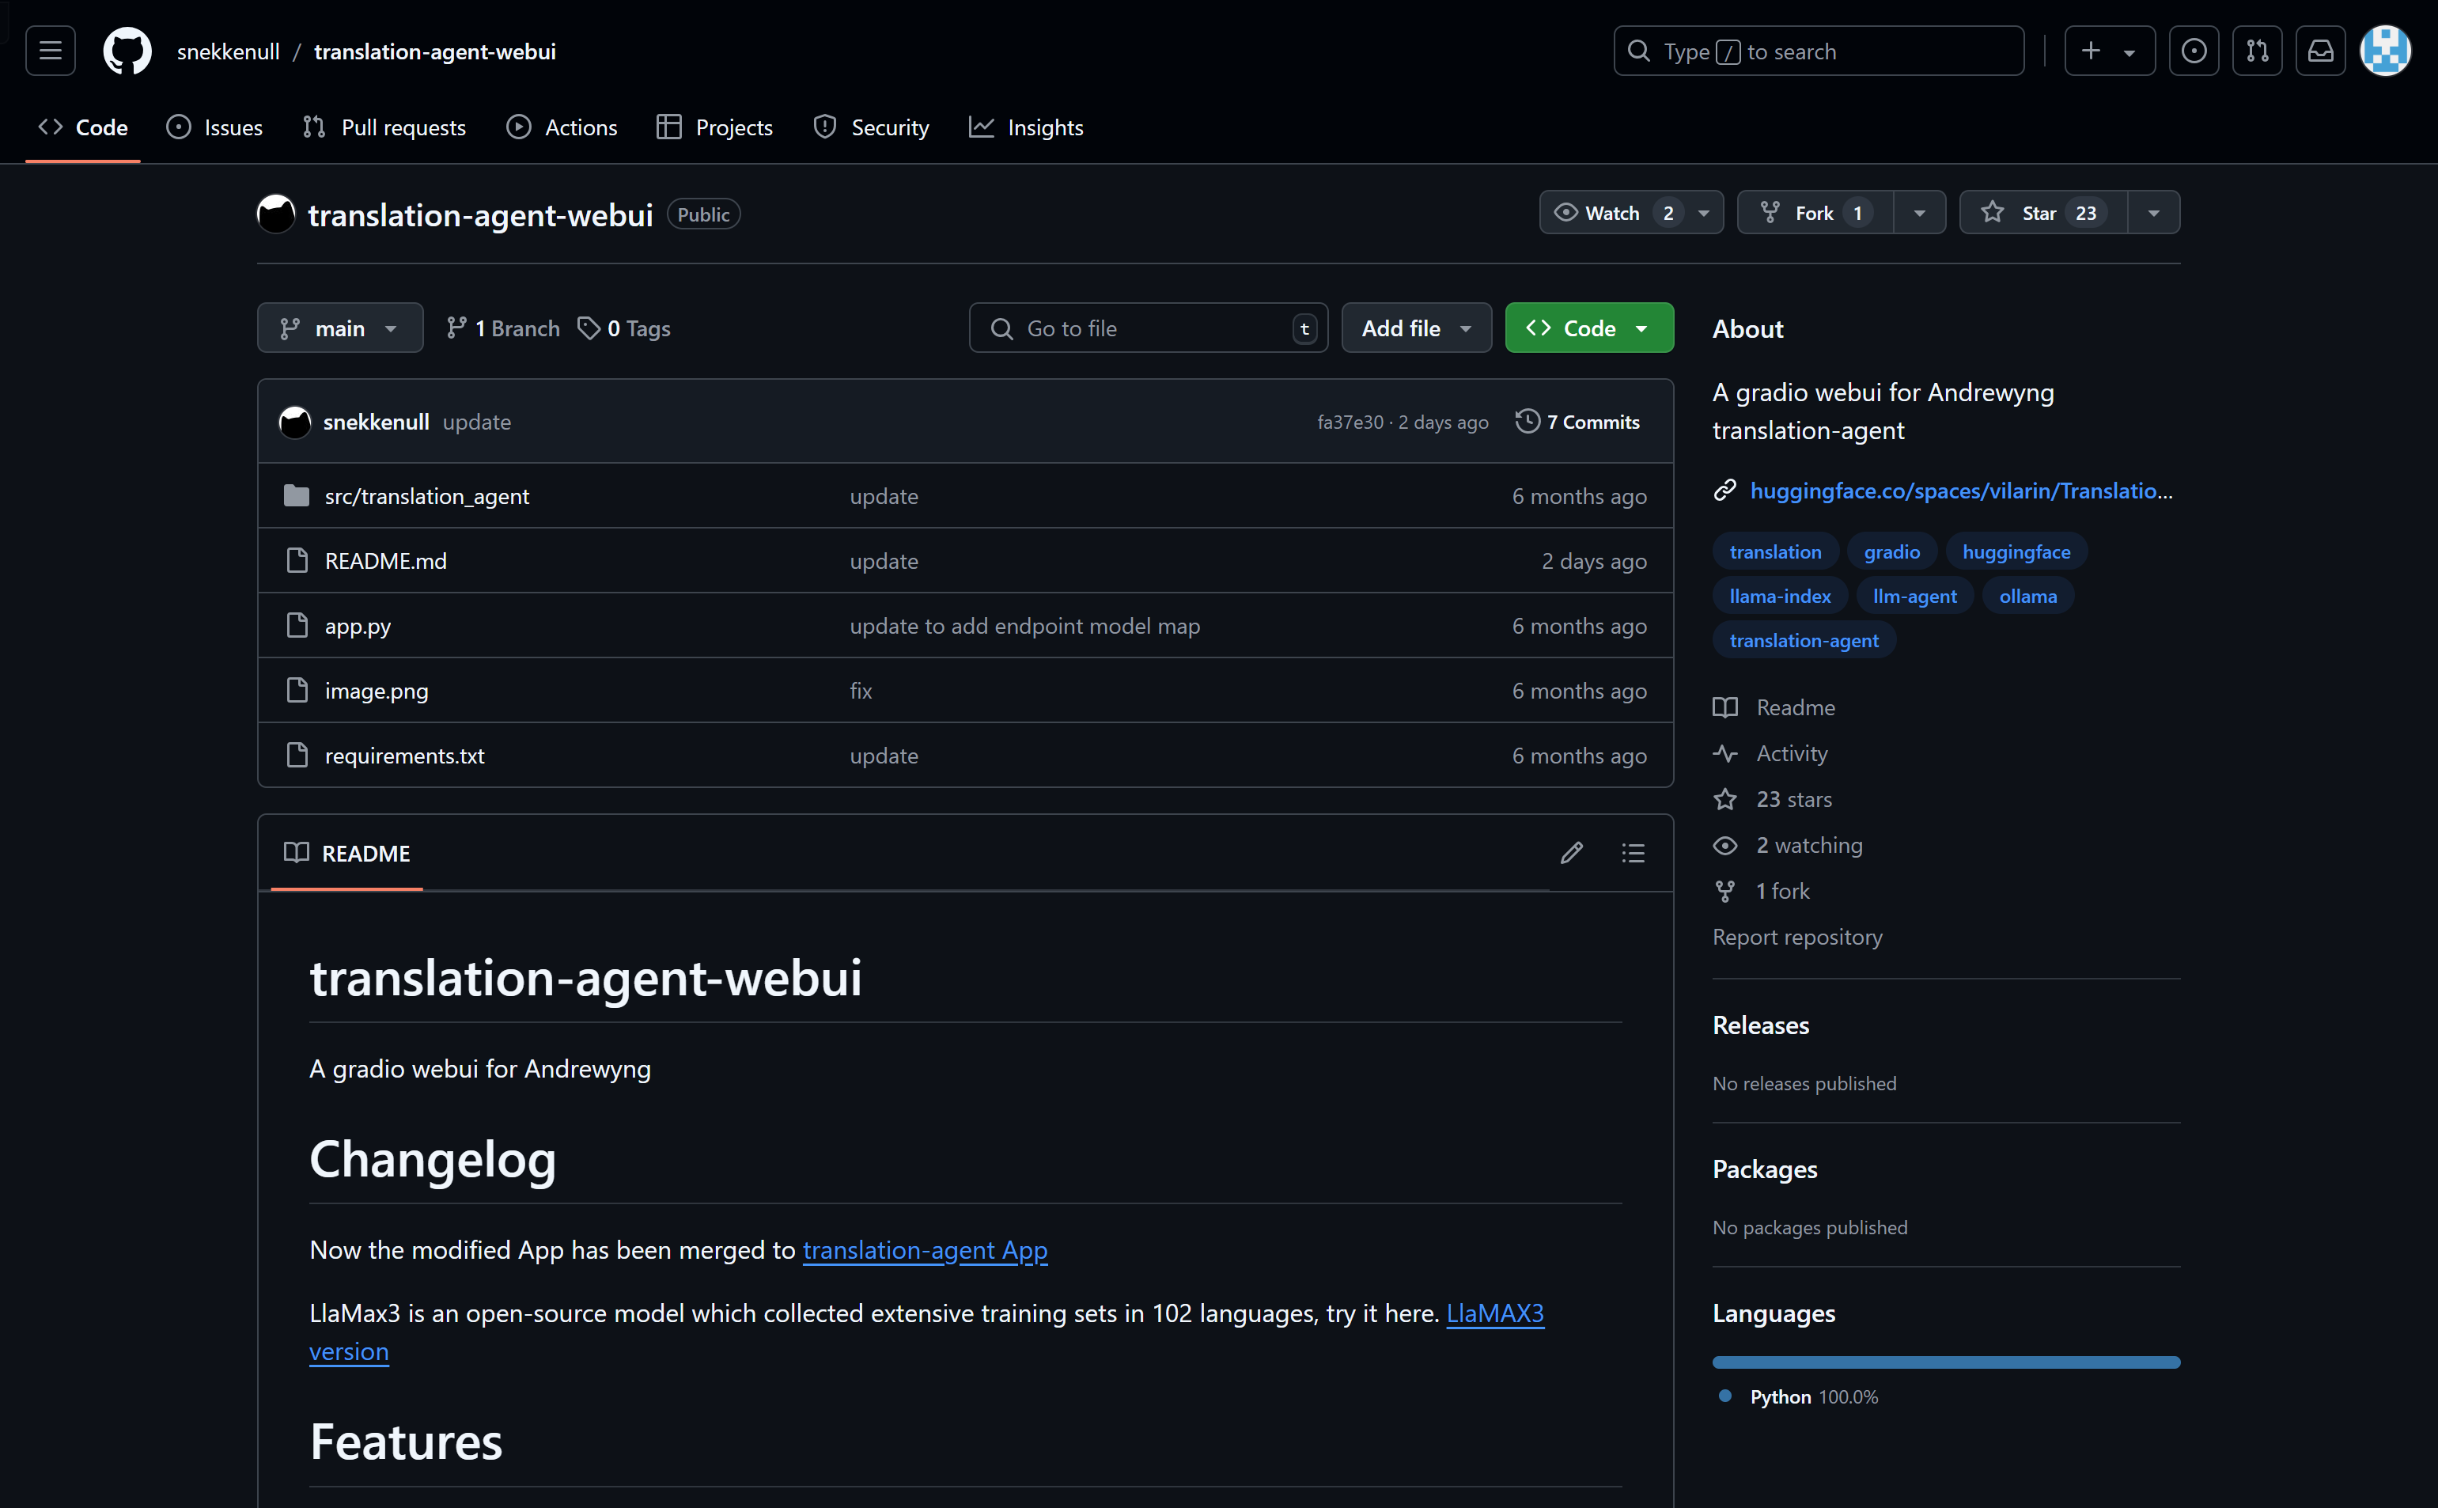View the 23 stars link

coord(1773,800)
